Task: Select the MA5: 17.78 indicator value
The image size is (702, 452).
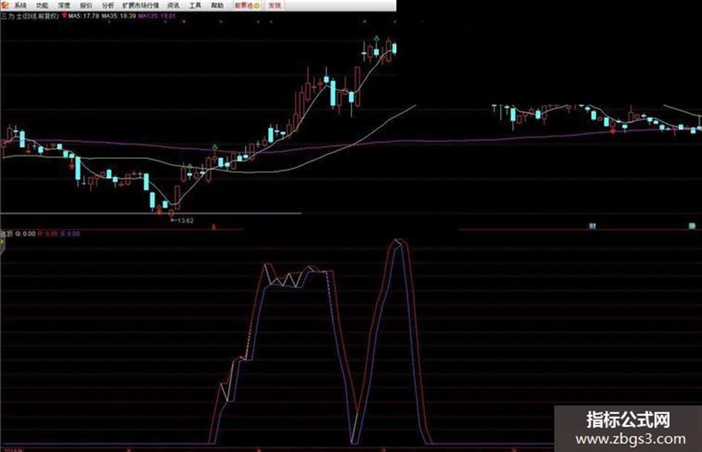Action: tap(84, 16)
